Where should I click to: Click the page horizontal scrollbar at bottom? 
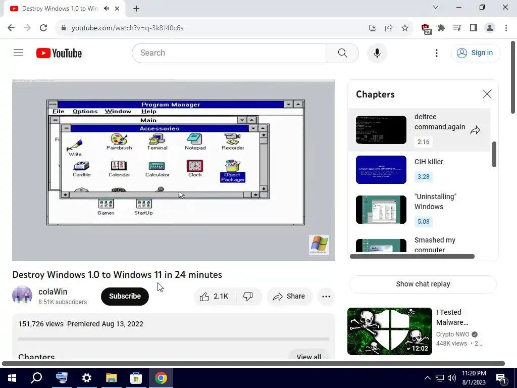(x=253, y=364)
